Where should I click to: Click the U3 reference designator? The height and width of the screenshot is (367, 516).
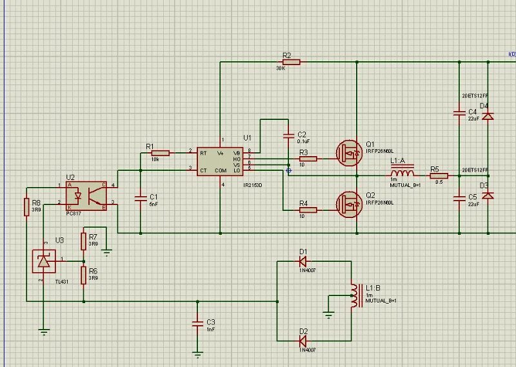pyautogui.click(x=59, y=241)
